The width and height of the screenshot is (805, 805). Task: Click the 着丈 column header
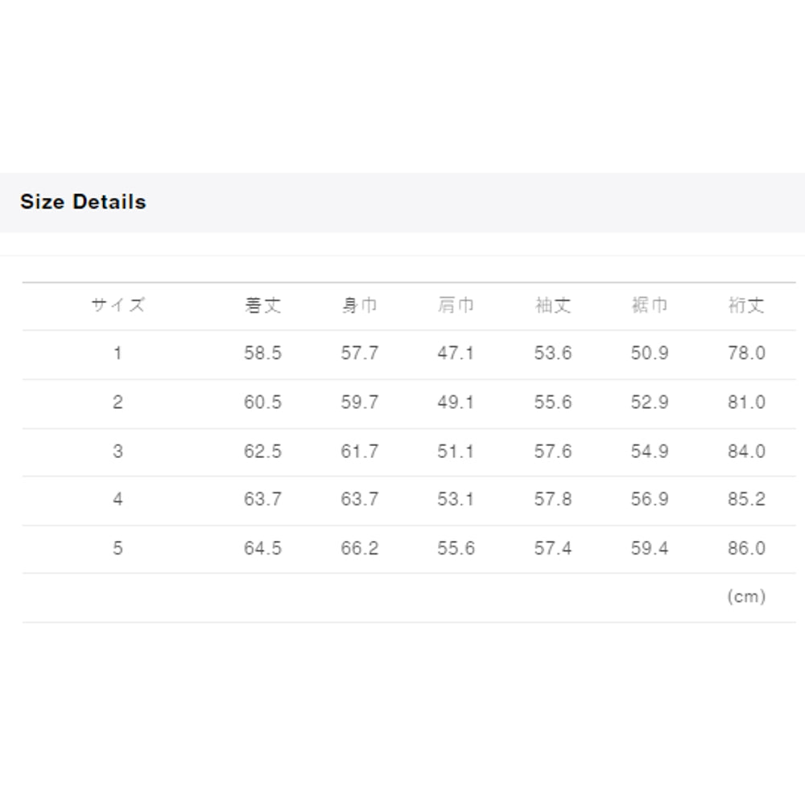point(262,306)
